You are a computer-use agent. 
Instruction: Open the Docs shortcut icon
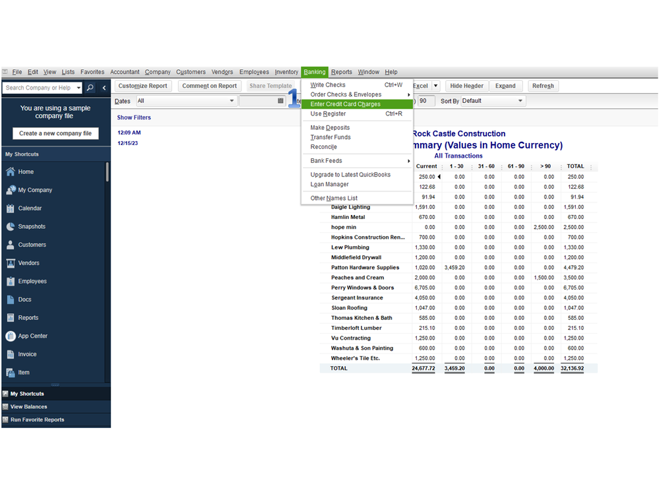pos(11,299)
